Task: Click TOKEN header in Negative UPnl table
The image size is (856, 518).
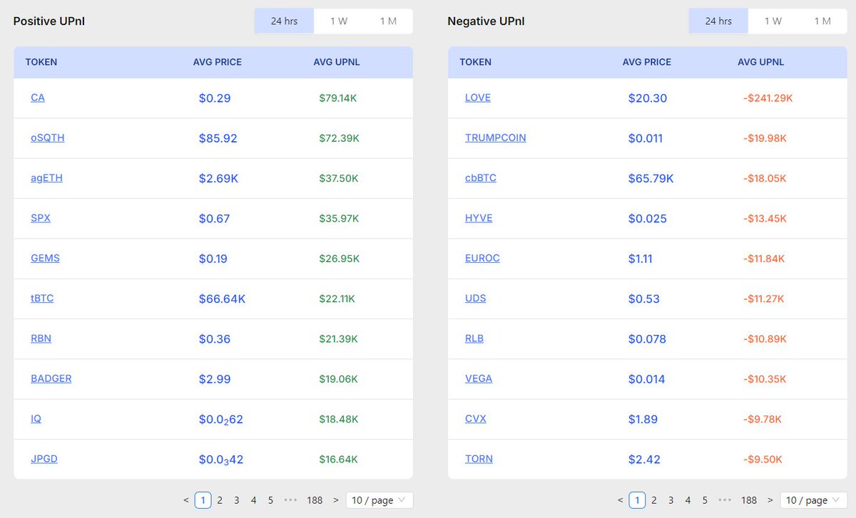Action: click(476, 62)
